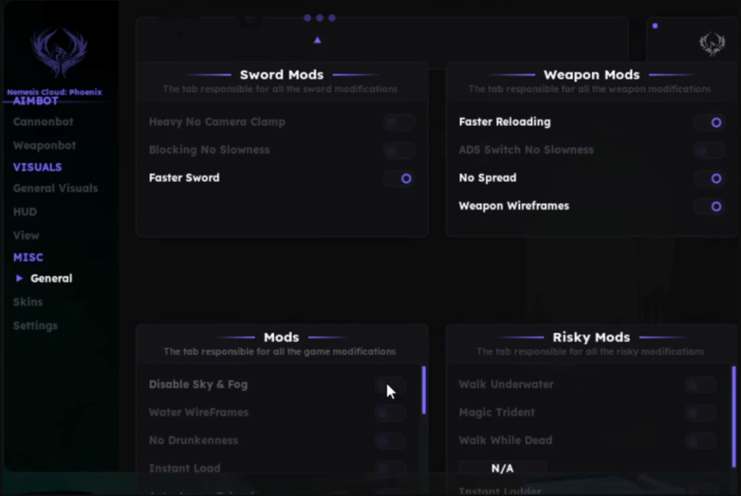Click the up arrow to collapse the menu panel
Image resolution: width=741 pixels, height=496 pixels.
[x=318, y=39]
